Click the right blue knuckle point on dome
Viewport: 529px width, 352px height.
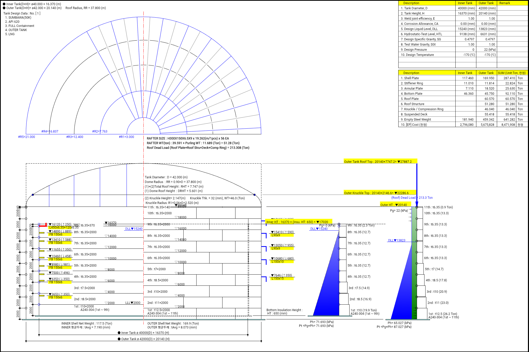pos(254,195)
